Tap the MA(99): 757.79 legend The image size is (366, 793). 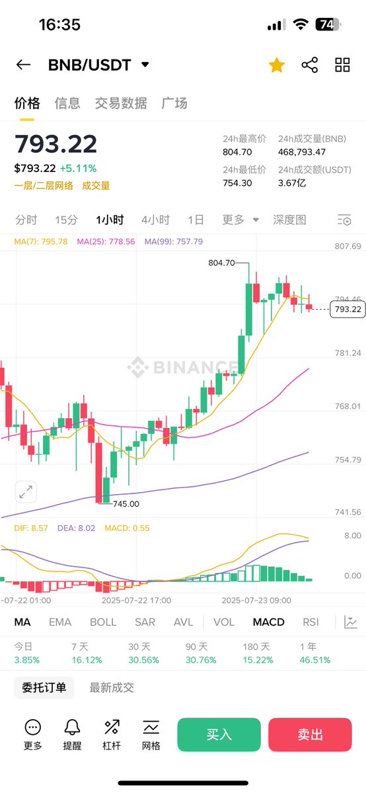click(174, 242)
